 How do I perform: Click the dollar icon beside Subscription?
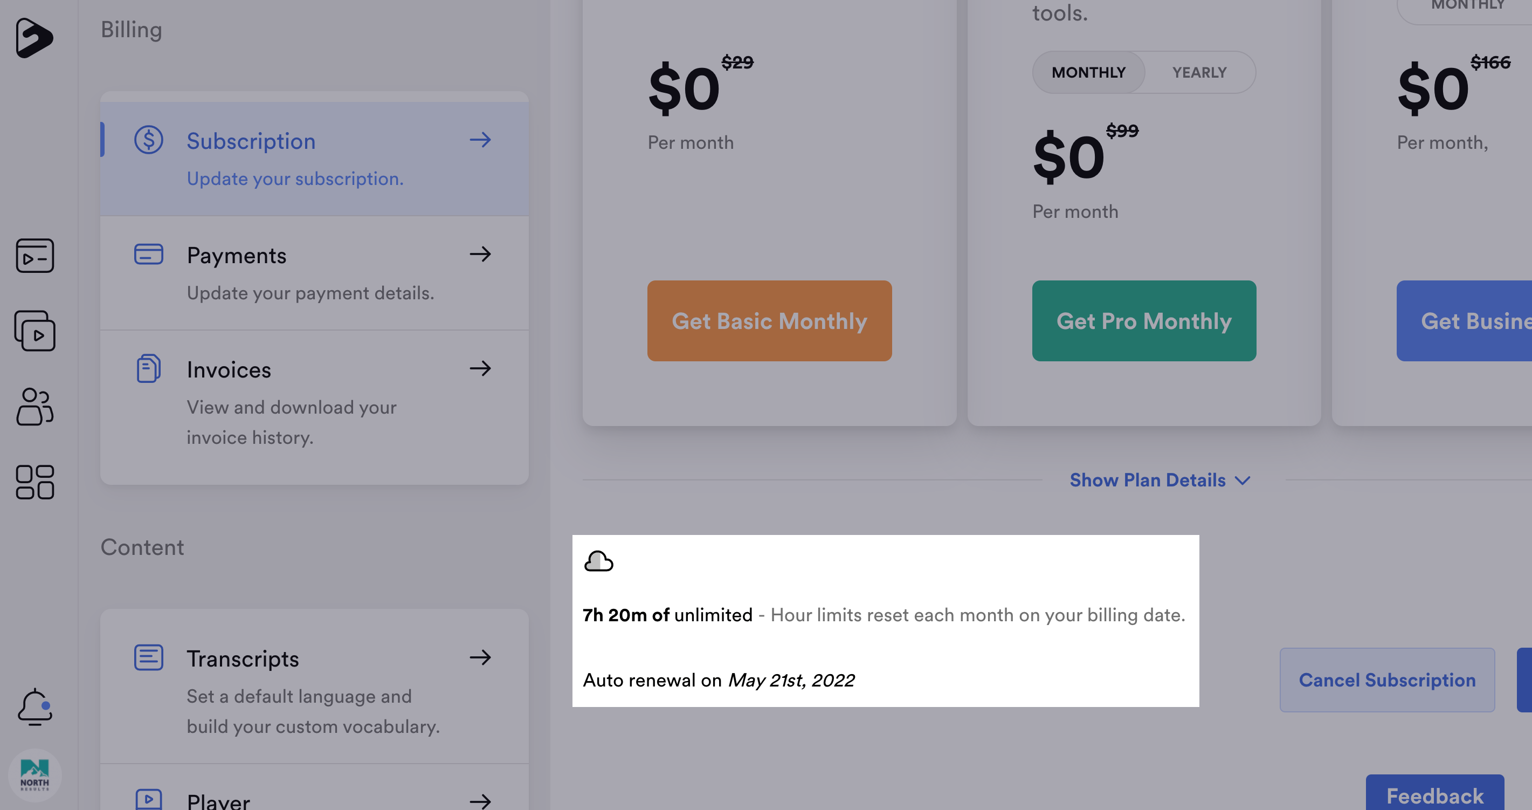[148, 140]
